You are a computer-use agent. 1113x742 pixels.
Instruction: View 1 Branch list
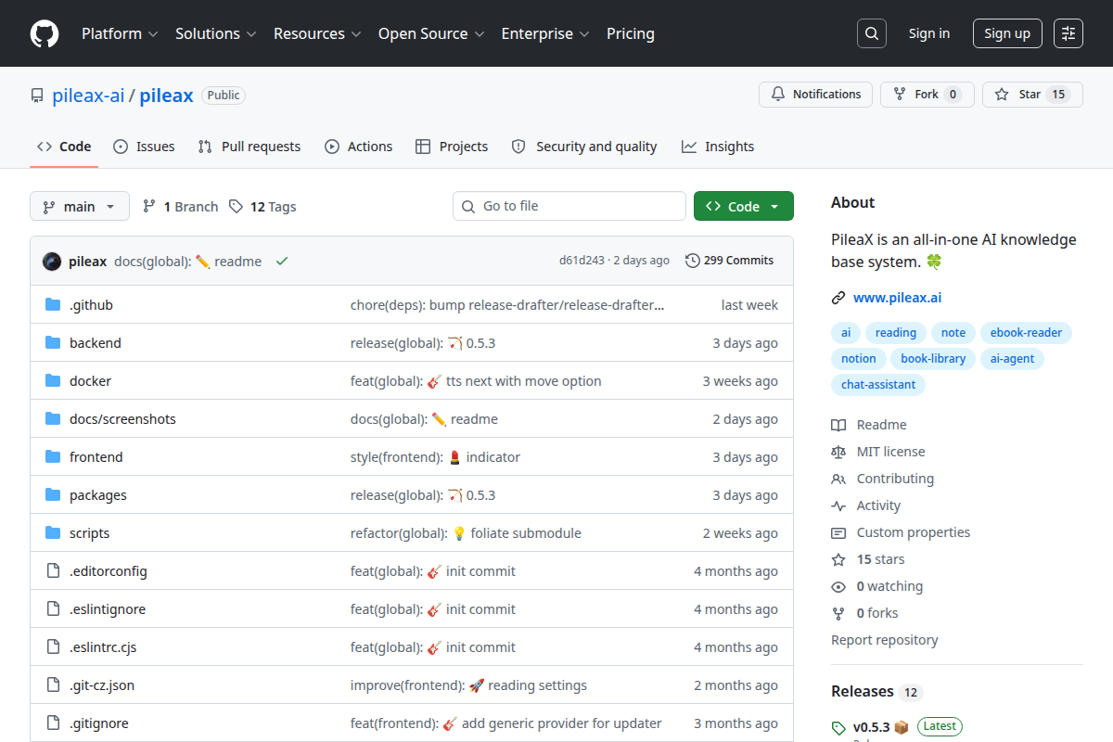coord(180,207)
